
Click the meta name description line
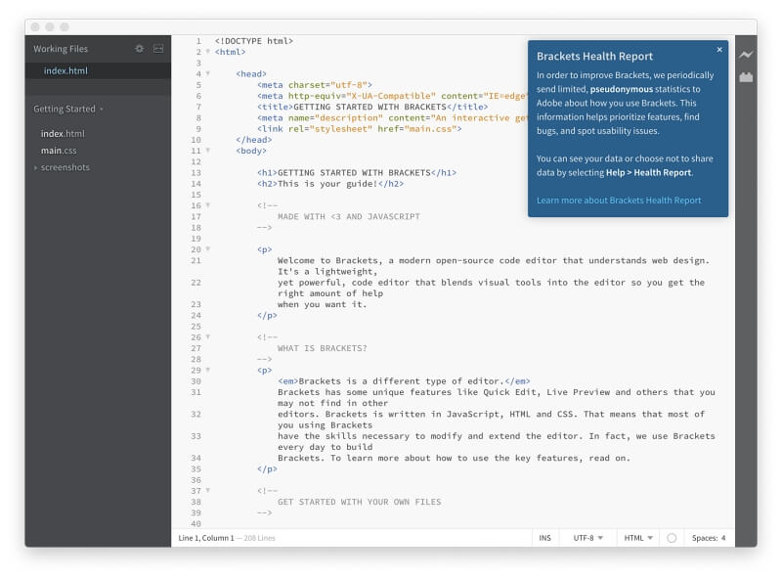392,117
